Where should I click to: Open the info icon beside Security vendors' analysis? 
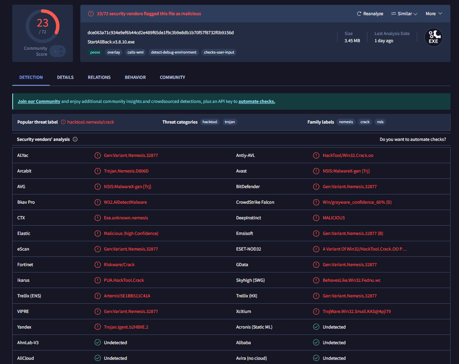point(75,139)
